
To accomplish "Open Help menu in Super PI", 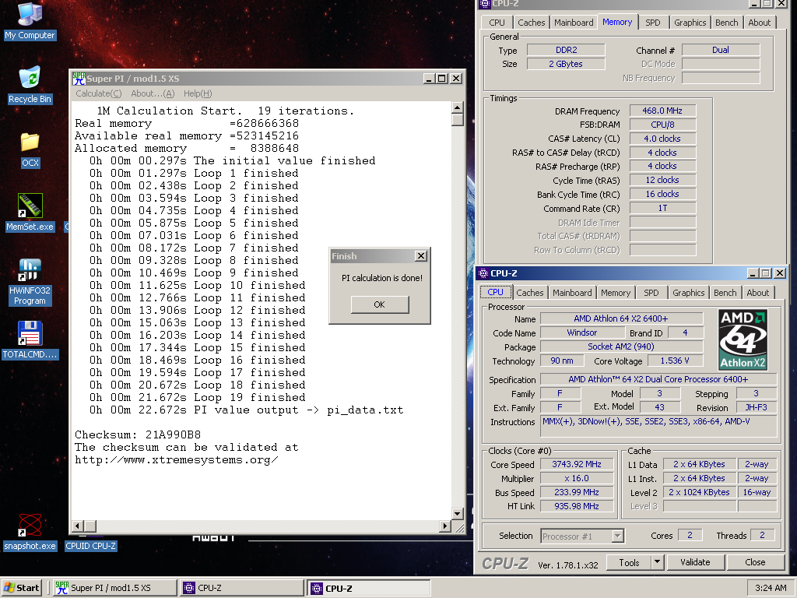I will pyautogui.click(x=198, y=93).
